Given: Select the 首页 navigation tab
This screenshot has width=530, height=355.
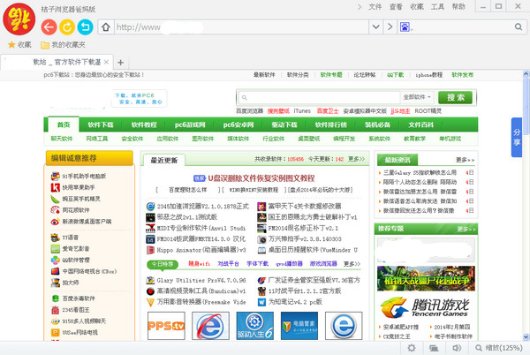Looking at the screenshot, I should coord(64,125).
